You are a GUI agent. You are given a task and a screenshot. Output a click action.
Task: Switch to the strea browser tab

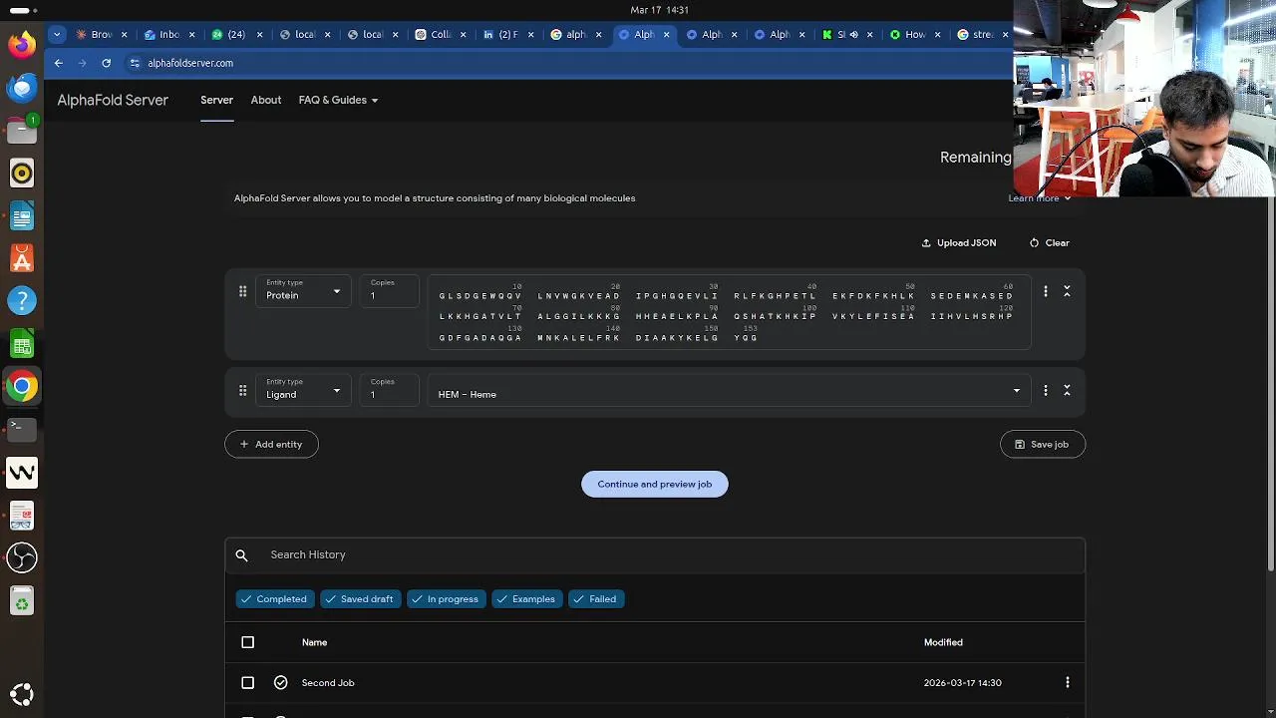tap(982, 34)
